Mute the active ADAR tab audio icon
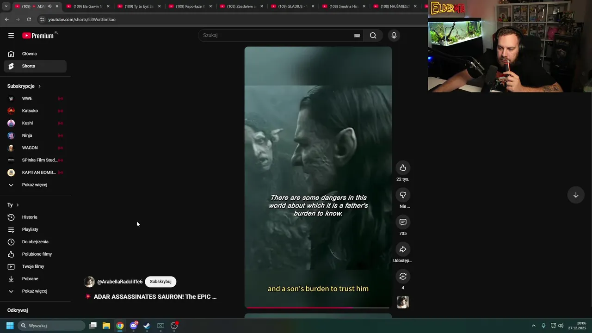Image resolution: width=592 pixels, height=333 pixels. tap(49, 6)
